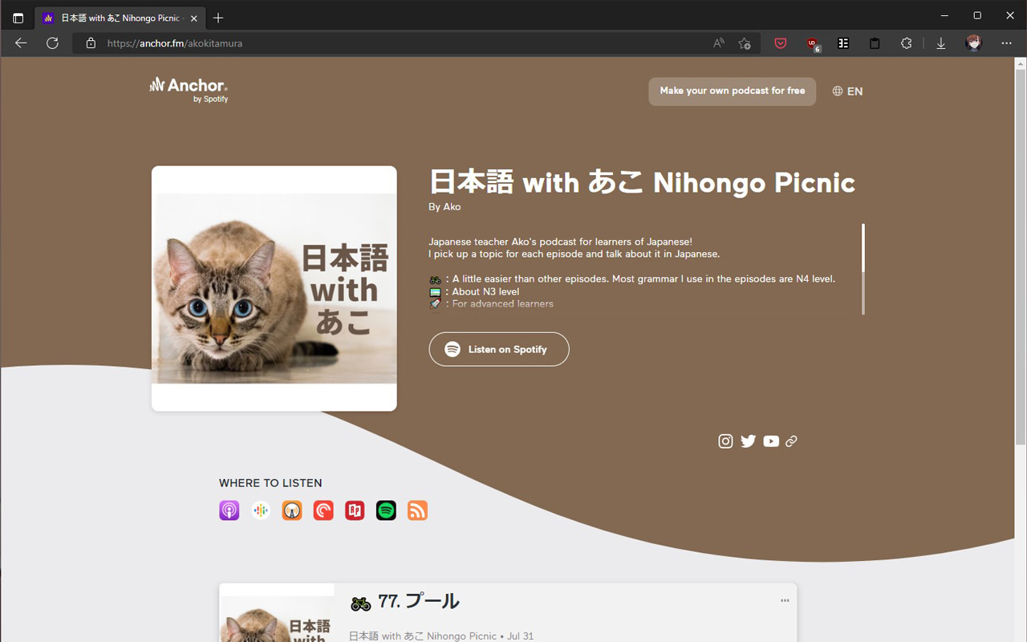Open the tab actions menu
Image resolution: width=1027 pixels, height=642 pixels.
18,18
